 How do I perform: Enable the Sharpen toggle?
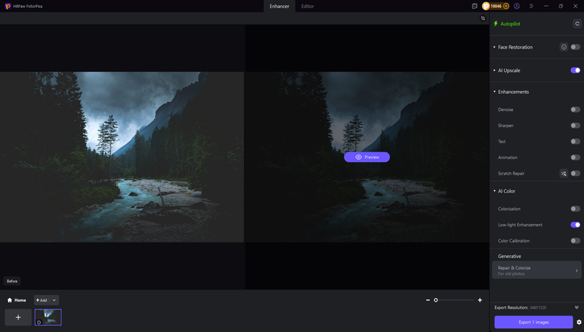pyautogui.click(x=575, y=125)
